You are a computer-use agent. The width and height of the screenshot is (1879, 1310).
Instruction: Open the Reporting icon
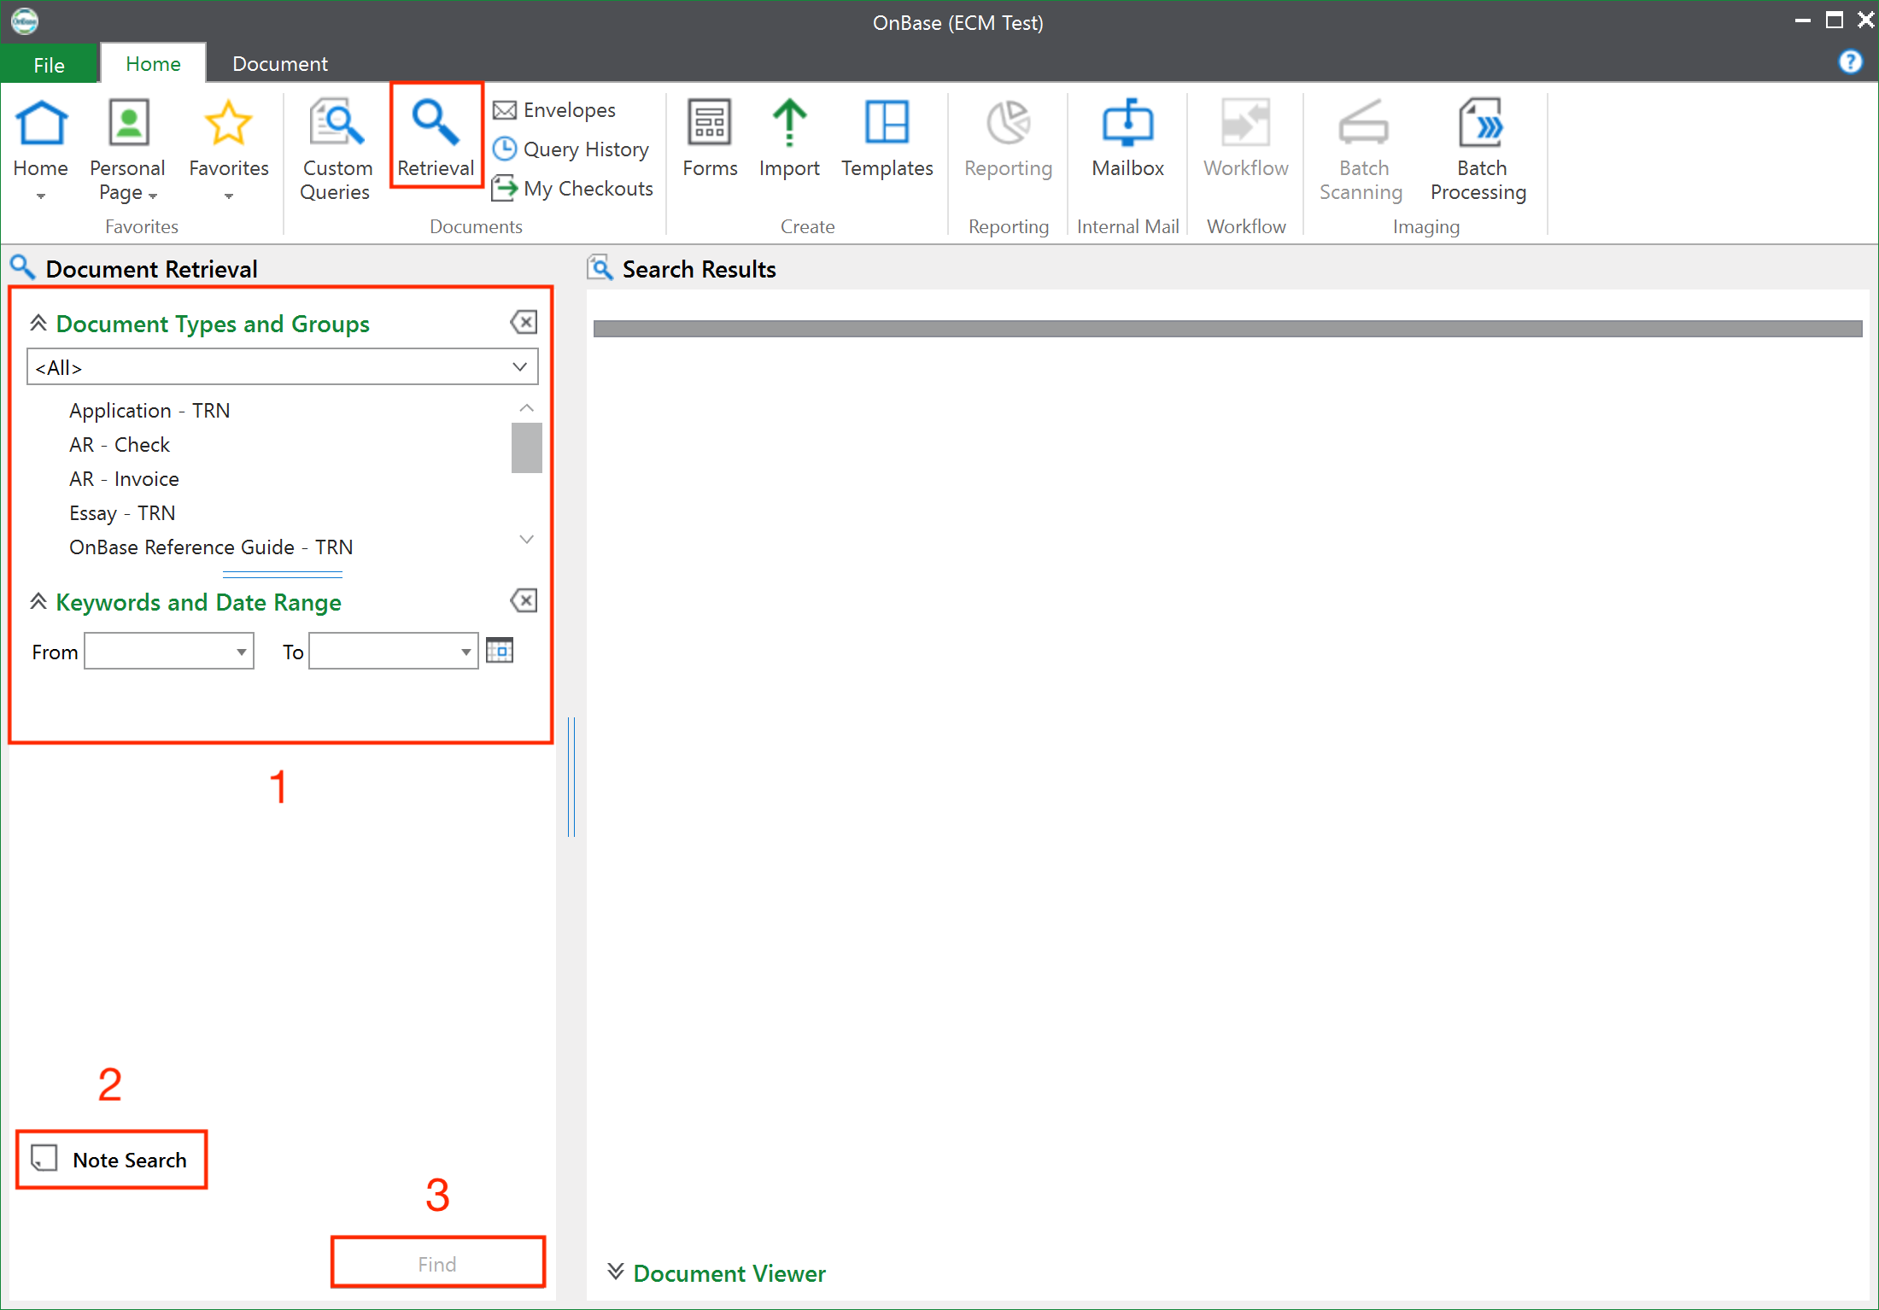1009,122
